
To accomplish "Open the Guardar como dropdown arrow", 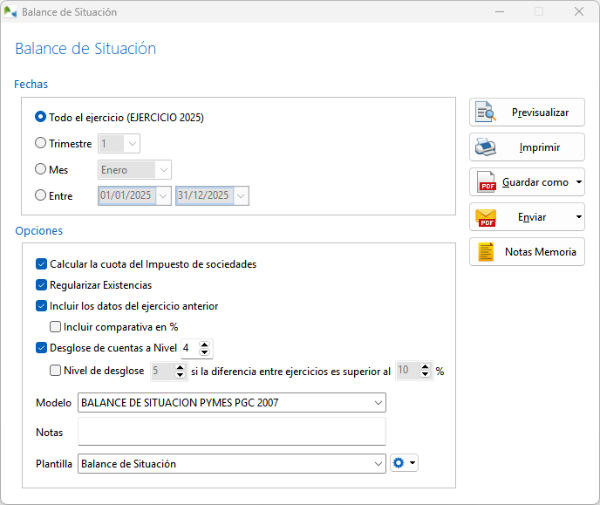I will 579,182.
